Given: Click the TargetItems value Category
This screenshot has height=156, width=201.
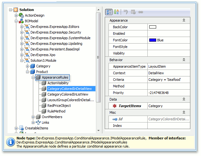Looking at the screenshot, I should (169, 106).
